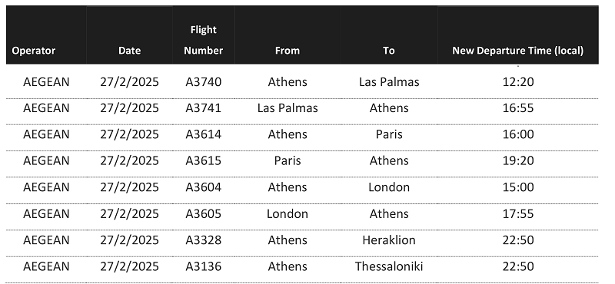
Task: Click the 12:20 departure time
Action: point(518,82)
